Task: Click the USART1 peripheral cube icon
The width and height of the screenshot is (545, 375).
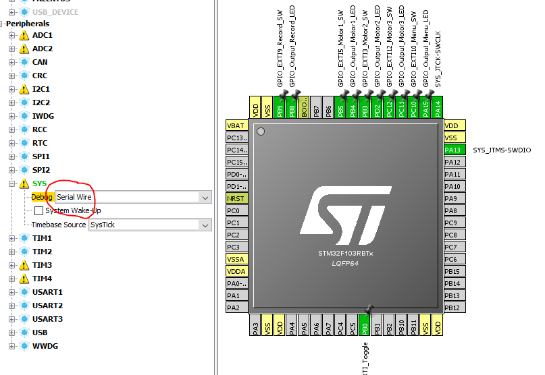Action: click(24, 292)
